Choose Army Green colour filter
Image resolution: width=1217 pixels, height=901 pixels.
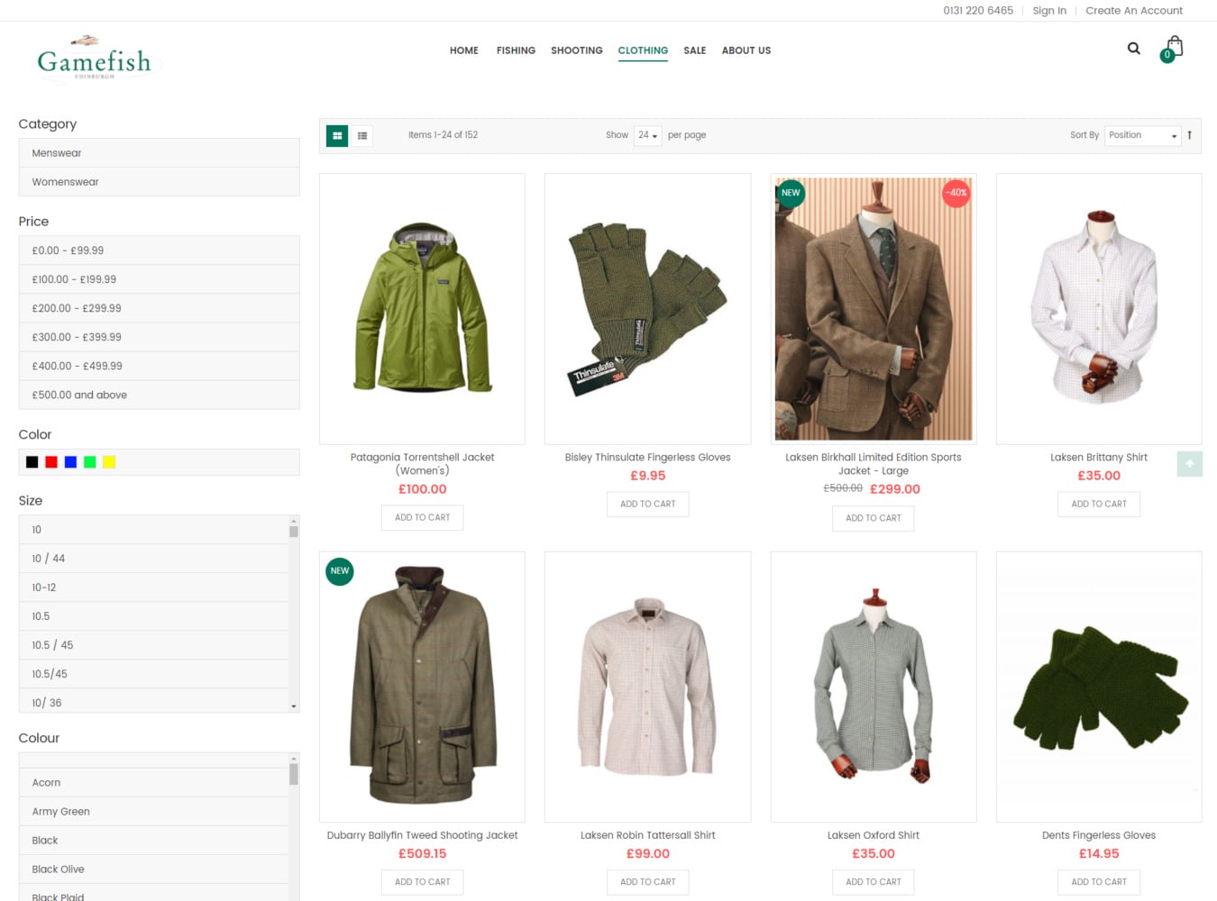154,812
